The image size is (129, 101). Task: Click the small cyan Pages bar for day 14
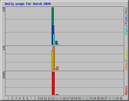[57, 44]
